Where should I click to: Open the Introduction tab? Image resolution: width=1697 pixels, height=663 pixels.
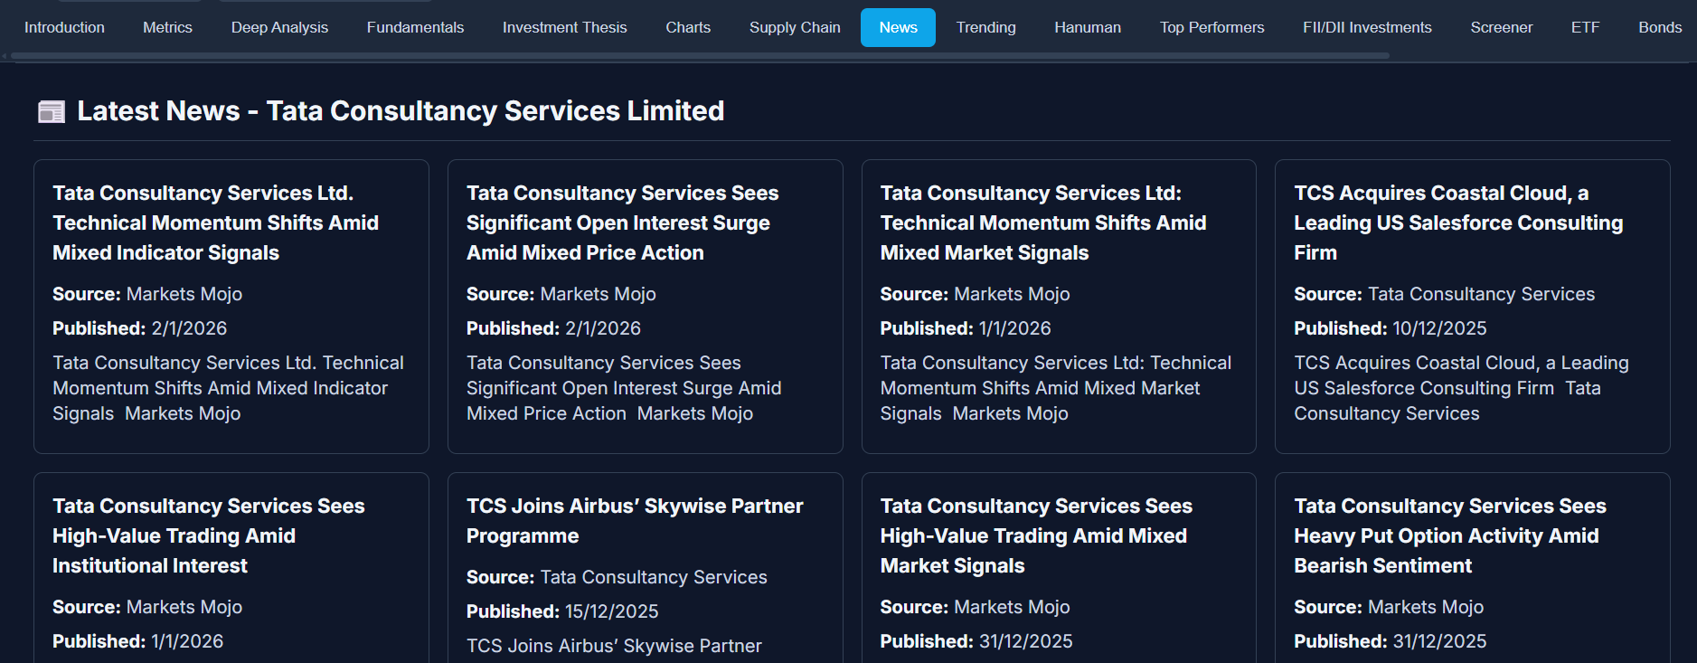pos(64,27)
